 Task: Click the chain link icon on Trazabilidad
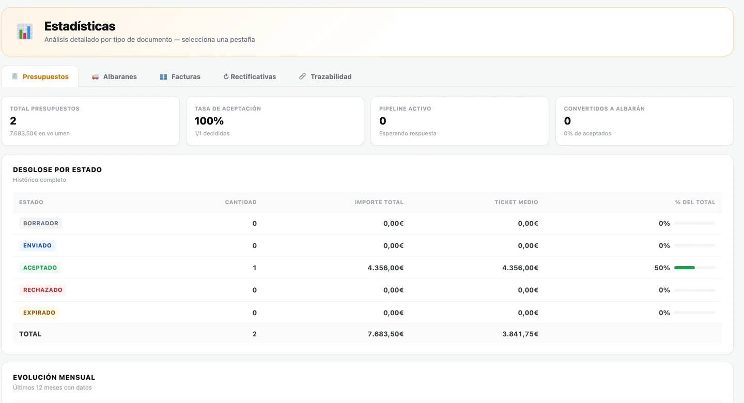click(302, 76)
